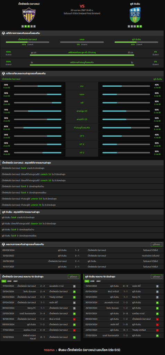This screenshot has height=355, width=165.
Task: Click L badge on Wexford 16/03/2024 row
Action: (x=74, y=319)
